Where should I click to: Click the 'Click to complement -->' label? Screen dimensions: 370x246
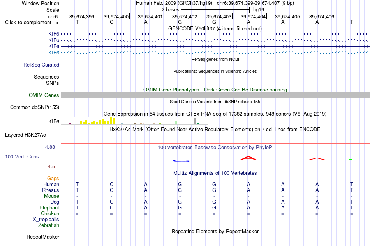tap(32, 23)
